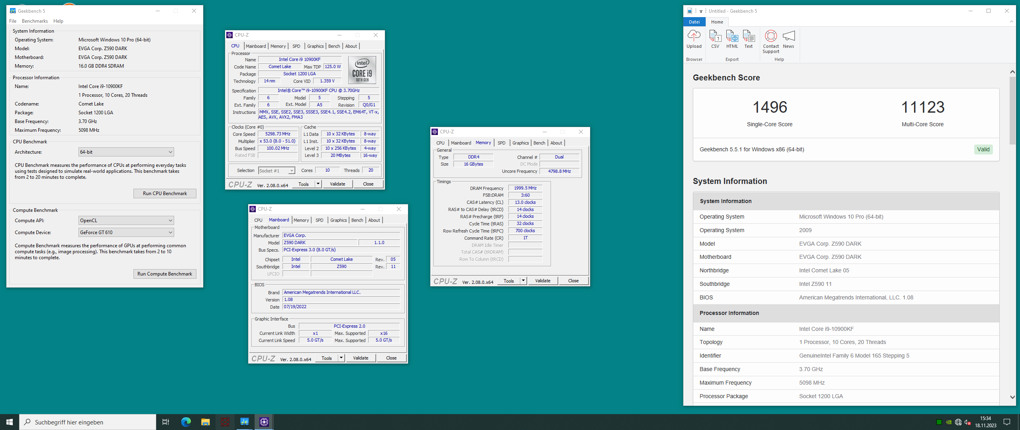Click the taskbar search field
Screen dimensions: 1020x430
pos(88,422)
